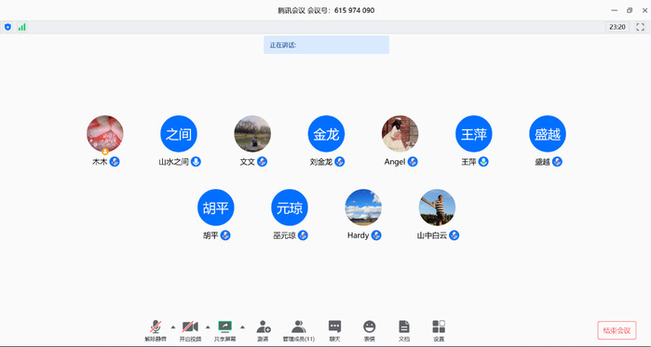Viewport: 651px width, 347px height.
Task: Turn on video camera in toolbar
Action: [190, 330]
